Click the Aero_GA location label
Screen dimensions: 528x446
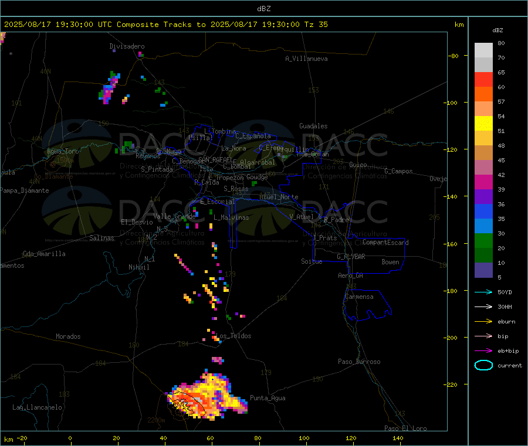tap(351, 275)
